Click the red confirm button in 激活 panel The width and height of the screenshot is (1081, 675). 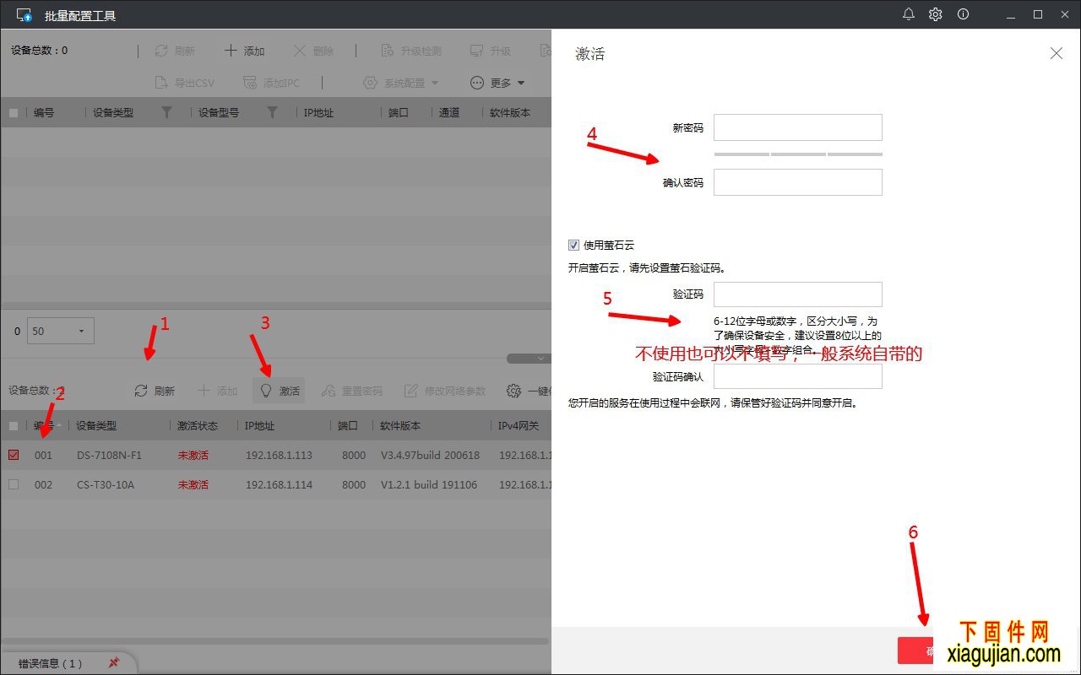[x=915, y=651]
